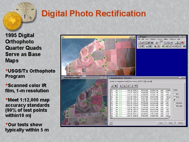Select GCP row 20 in the table

(140, 97)
